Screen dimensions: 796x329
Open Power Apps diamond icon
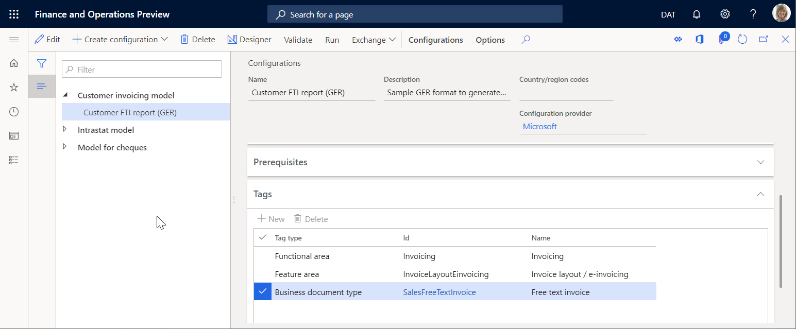pos(678,40)
